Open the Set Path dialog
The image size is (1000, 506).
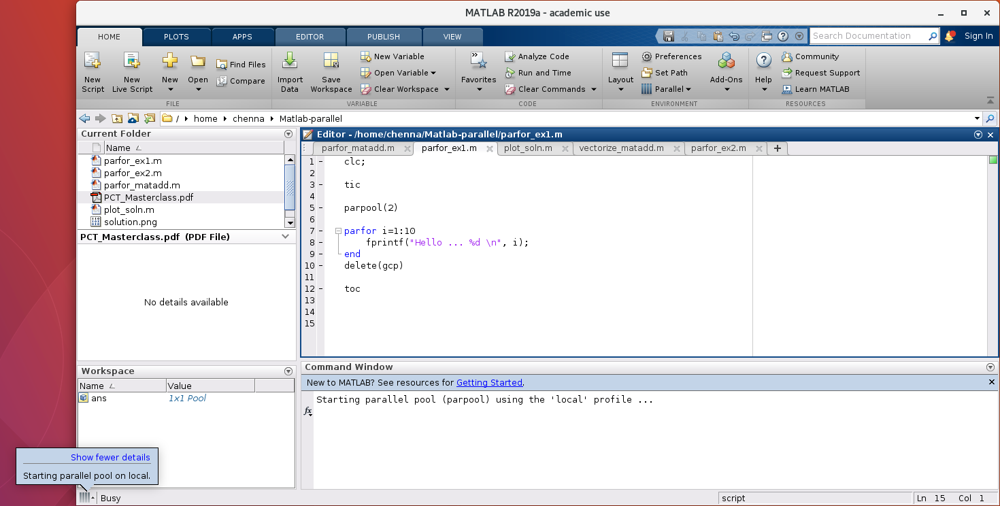665,73
